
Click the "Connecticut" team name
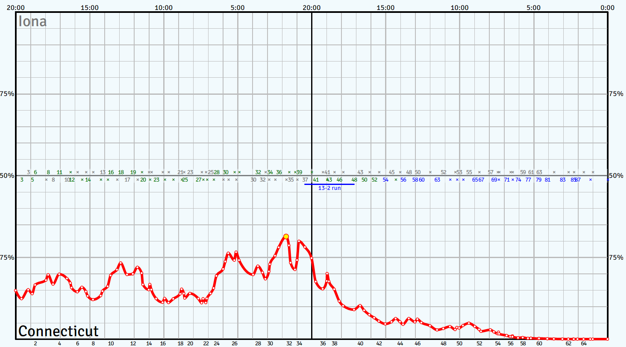59,331
